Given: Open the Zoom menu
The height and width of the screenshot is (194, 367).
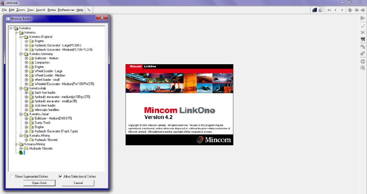Looking at the screenshot, I should pos(20,10).
